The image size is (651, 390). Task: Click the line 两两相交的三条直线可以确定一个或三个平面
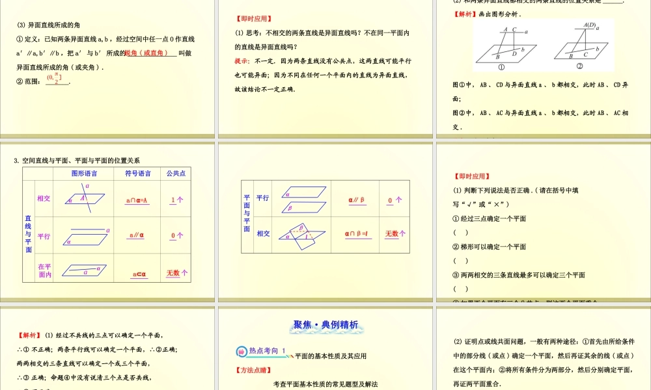pyautogui.click(x=83, y=363)
